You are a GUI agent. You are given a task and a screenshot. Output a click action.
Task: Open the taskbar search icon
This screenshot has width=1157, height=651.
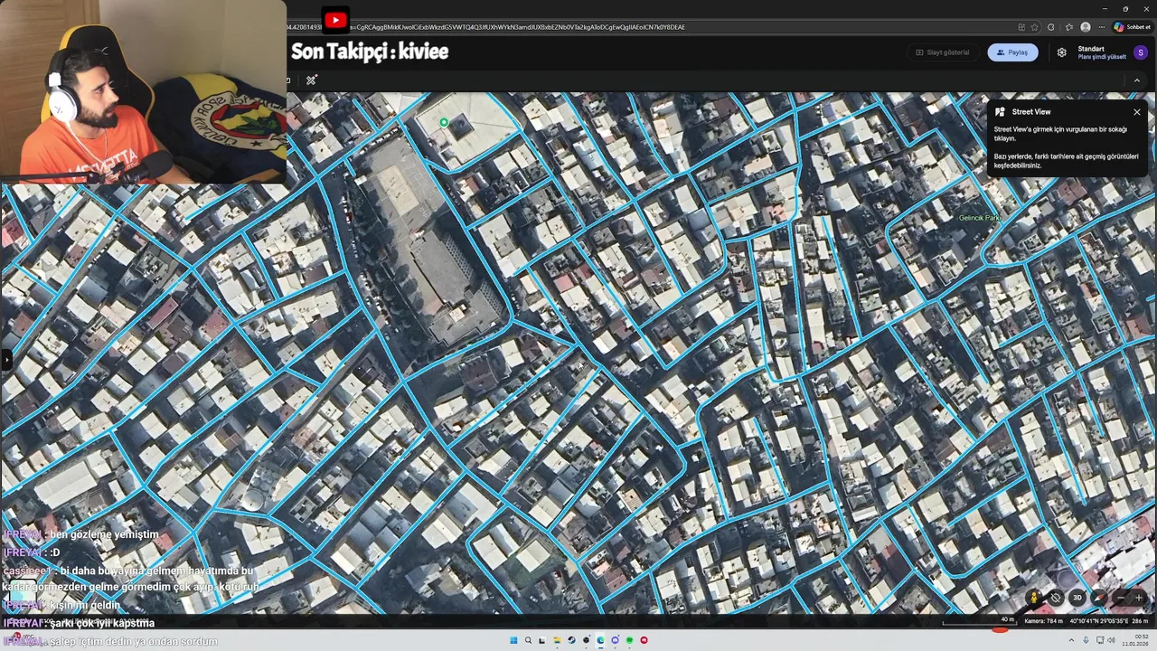[528, 640]
